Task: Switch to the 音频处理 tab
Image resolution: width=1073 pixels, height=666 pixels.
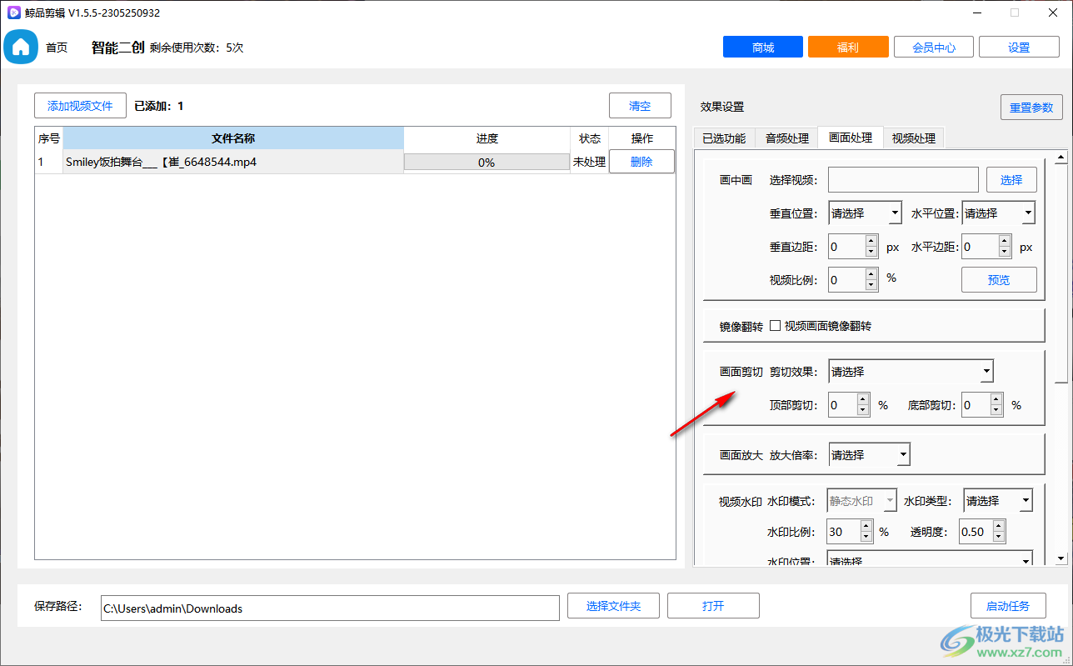Action: [787, 138]
